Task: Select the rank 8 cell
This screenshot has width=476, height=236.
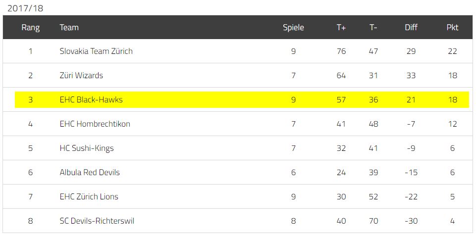Action: pos(30,221)
